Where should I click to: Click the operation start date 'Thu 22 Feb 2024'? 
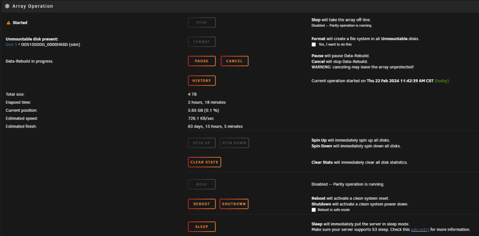click(x=383, y=81)
